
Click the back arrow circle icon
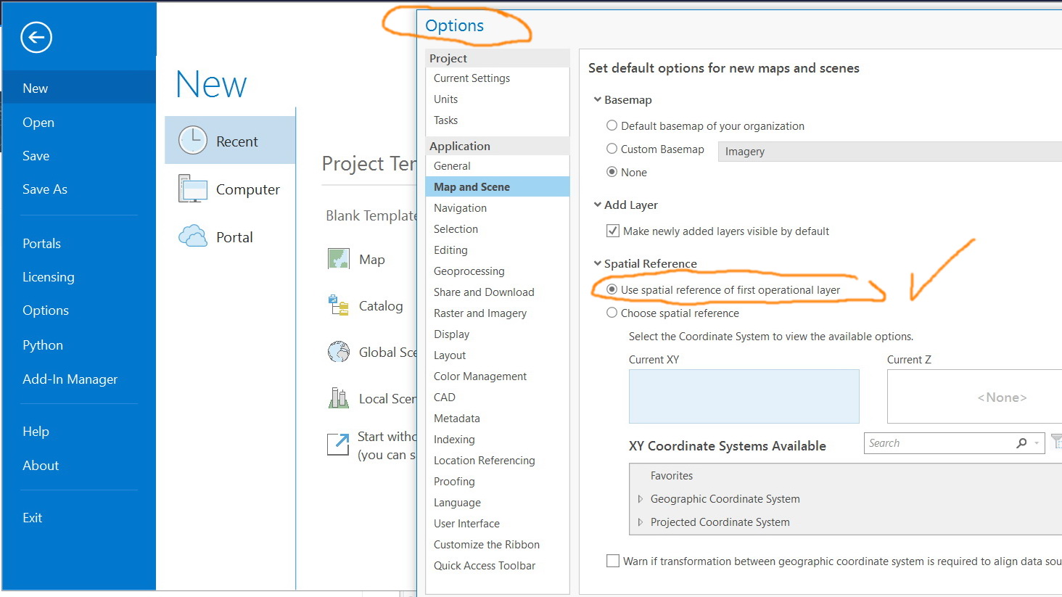[x=36, y=37]
